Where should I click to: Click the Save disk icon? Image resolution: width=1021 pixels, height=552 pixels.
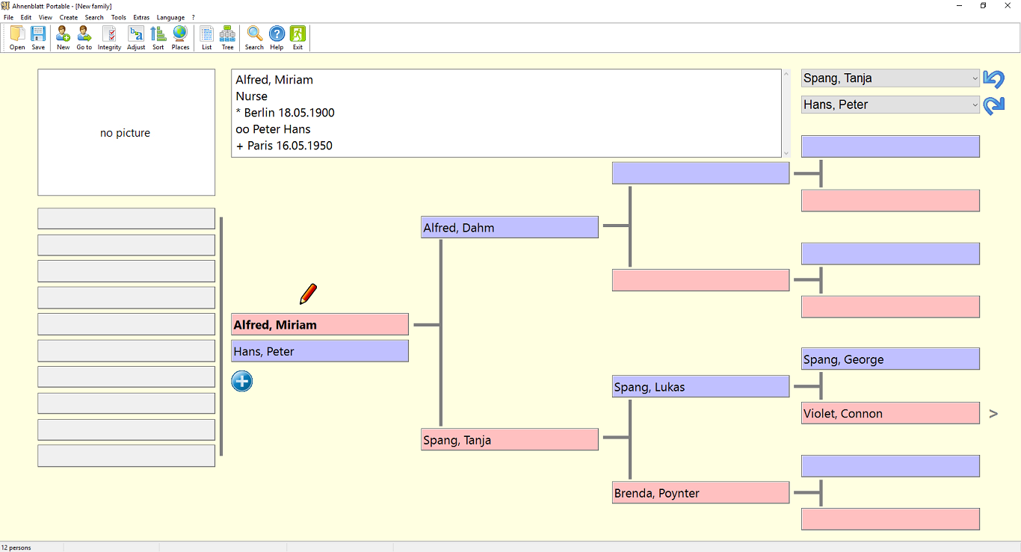click(x=38, y=37)
